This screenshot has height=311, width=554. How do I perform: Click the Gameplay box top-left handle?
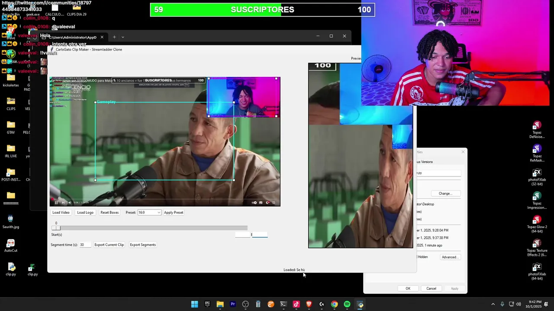click(x=95, y=102)
